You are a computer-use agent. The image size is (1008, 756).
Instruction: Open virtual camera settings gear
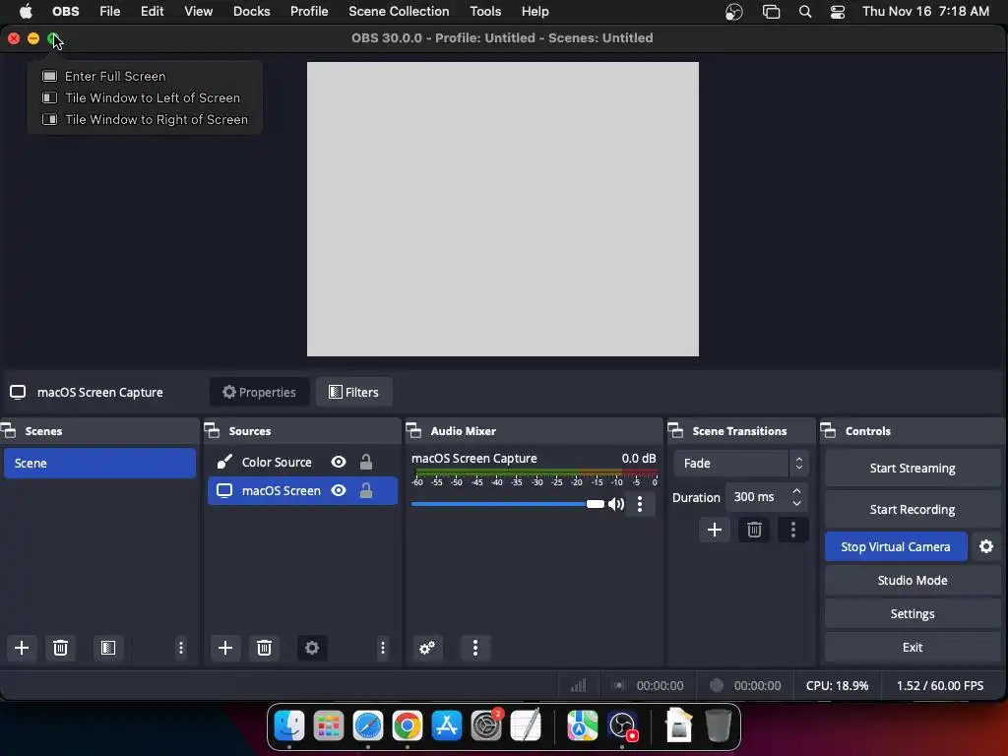click(x=986, y=546)
